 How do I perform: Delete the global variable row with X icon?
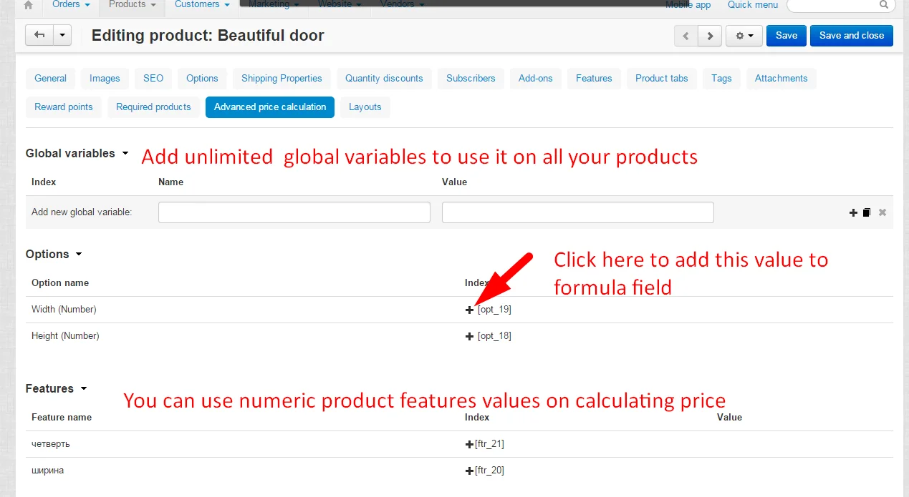point(882,212)
